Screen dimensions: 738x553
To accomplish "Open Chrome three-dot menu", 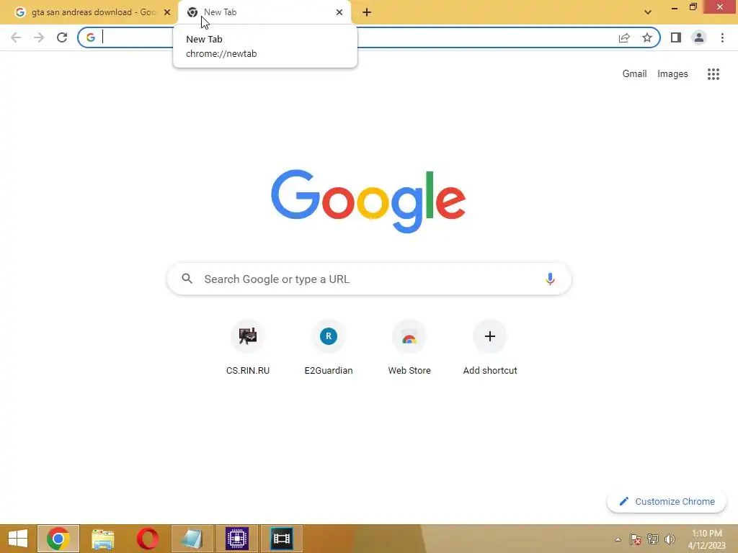I will [722, 37].
